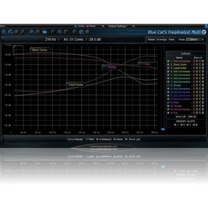Click the dark filled square toolbar icon
The image size is (208, 209).
click(x=66, y=32)
